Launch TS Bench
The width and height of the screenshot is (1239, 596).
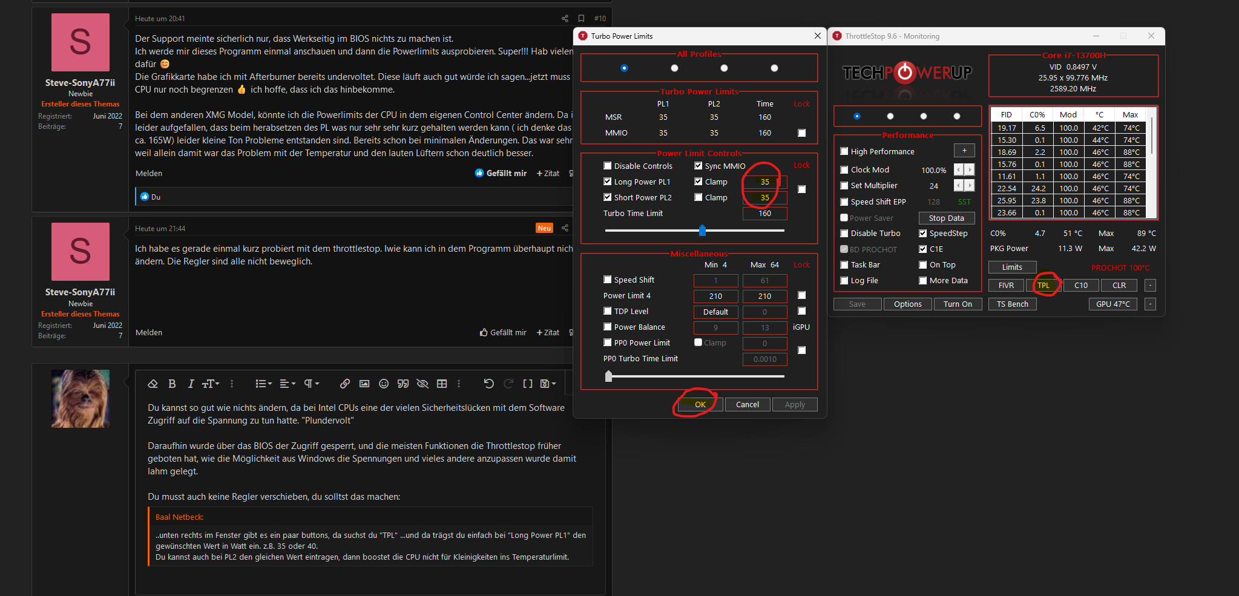pyautogui.click(x=1013, y=304)
